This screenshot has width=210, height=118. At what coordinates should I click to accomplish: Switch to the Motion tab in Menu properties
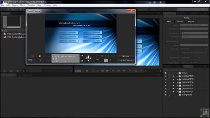coord(180,22)
